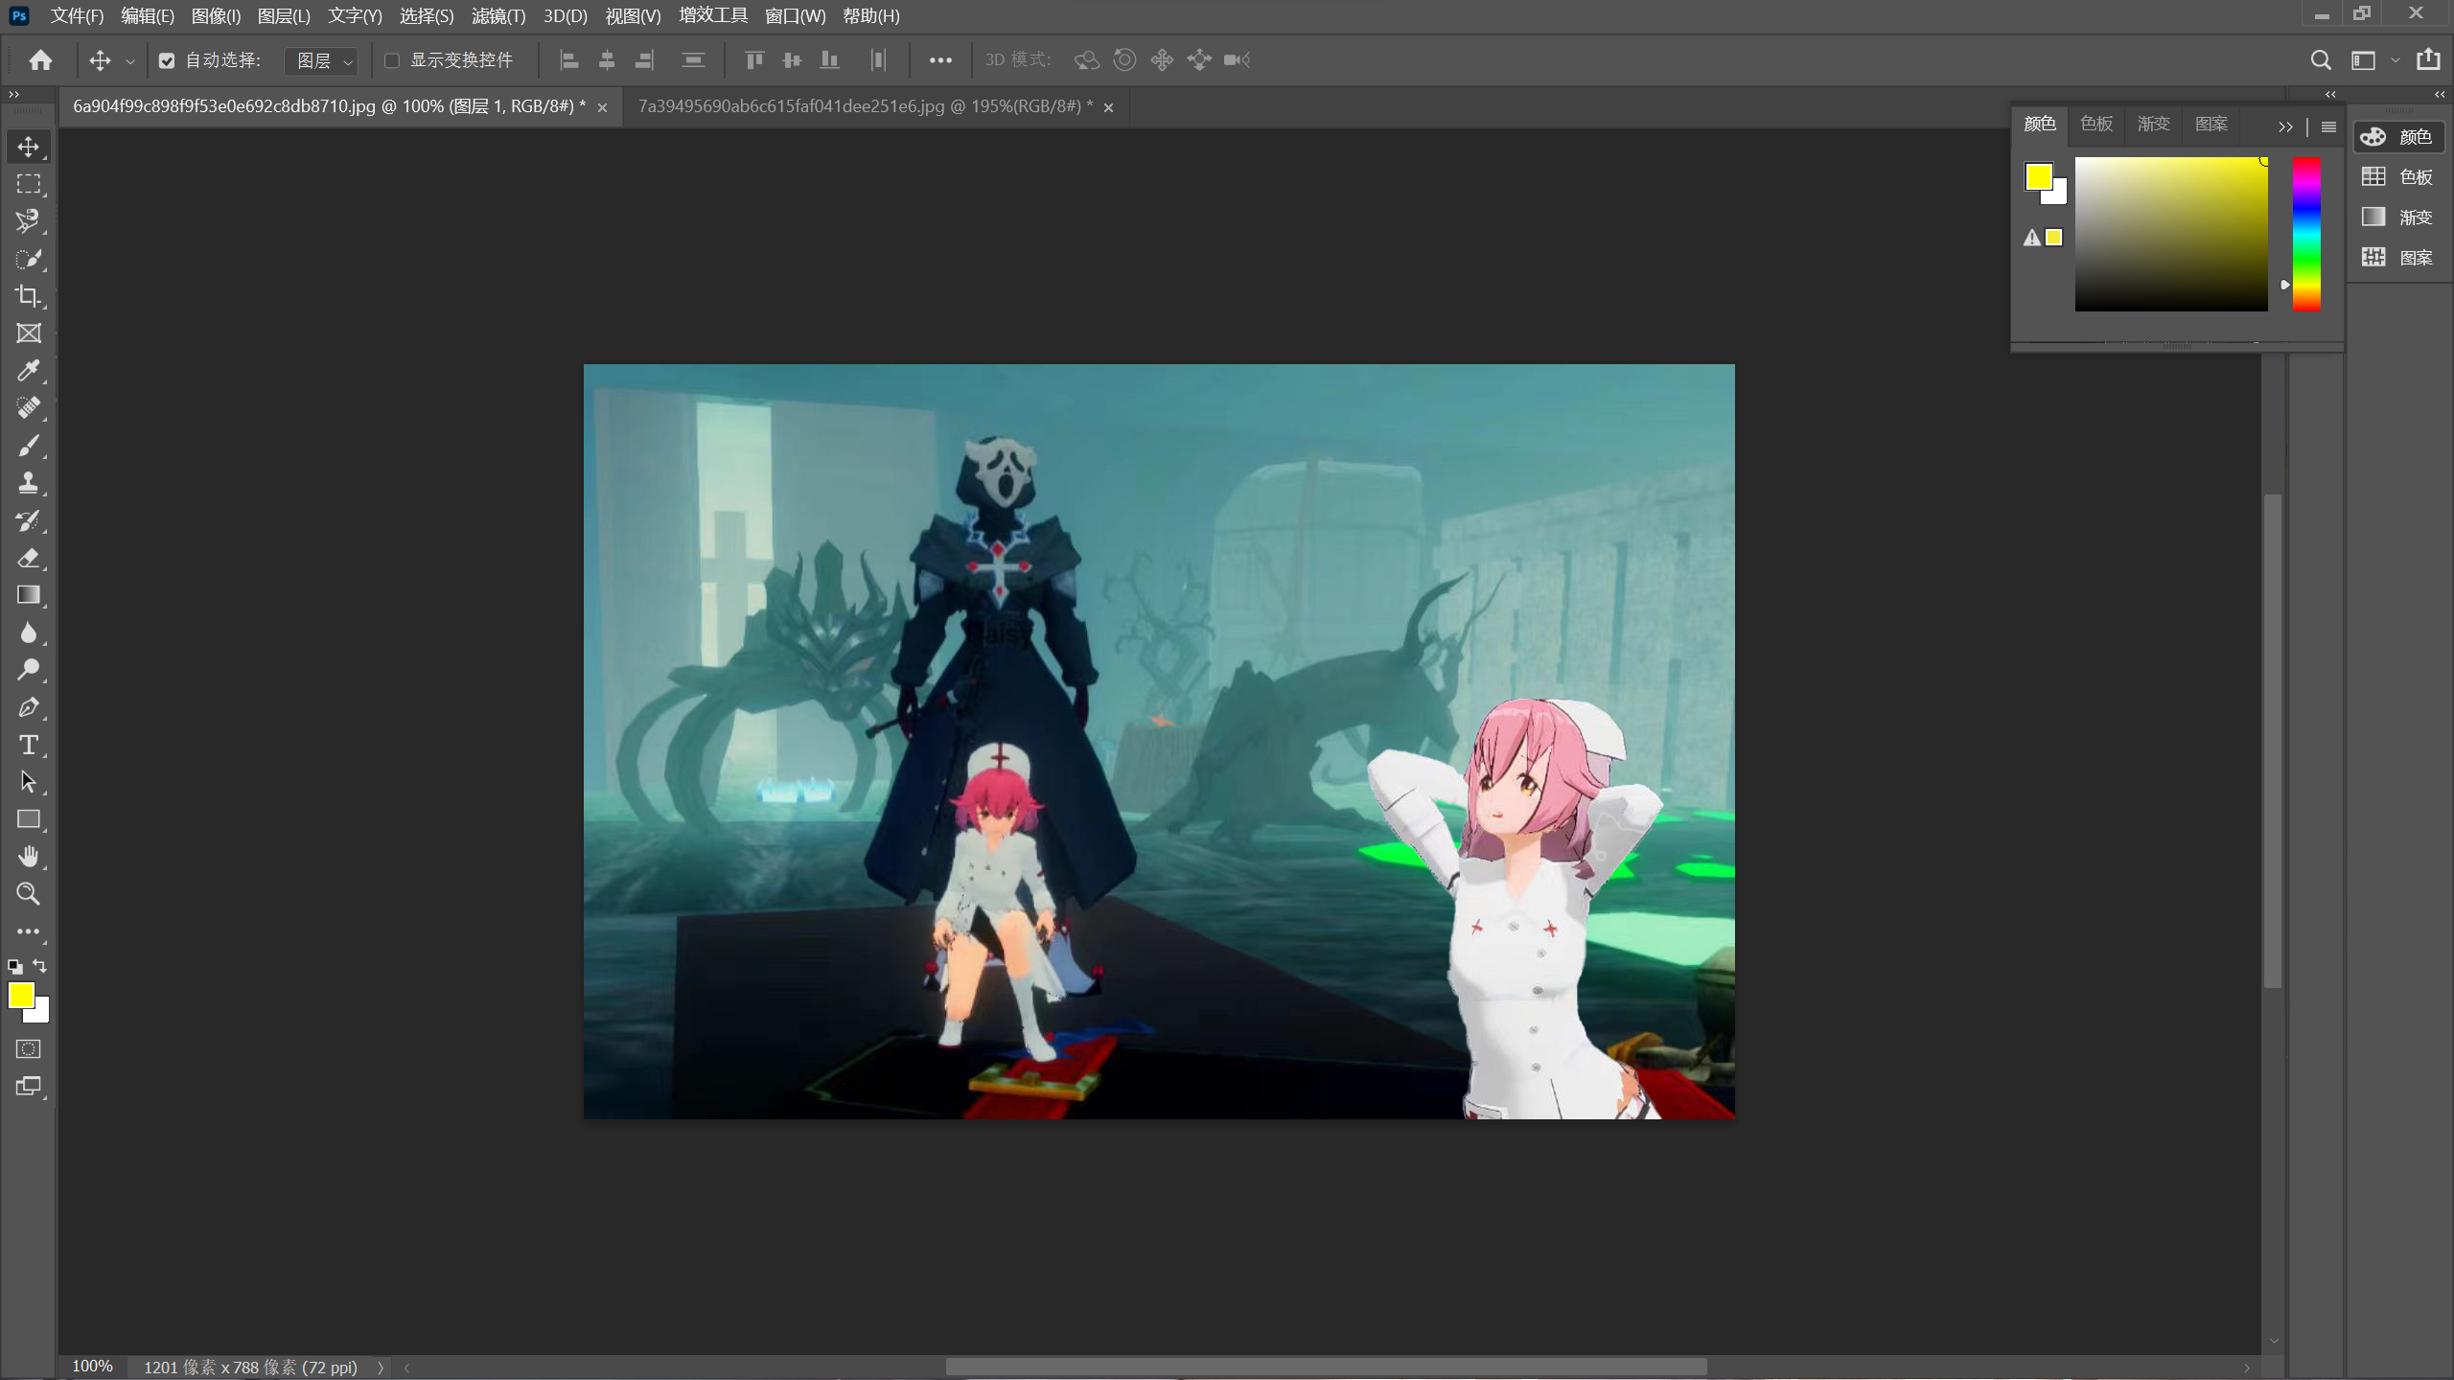Image resolution: width=2454 pixels, height=1380 pixels.
Task: Toggle Quick Mask mode icon
Action: click(x=29, y=1049)
